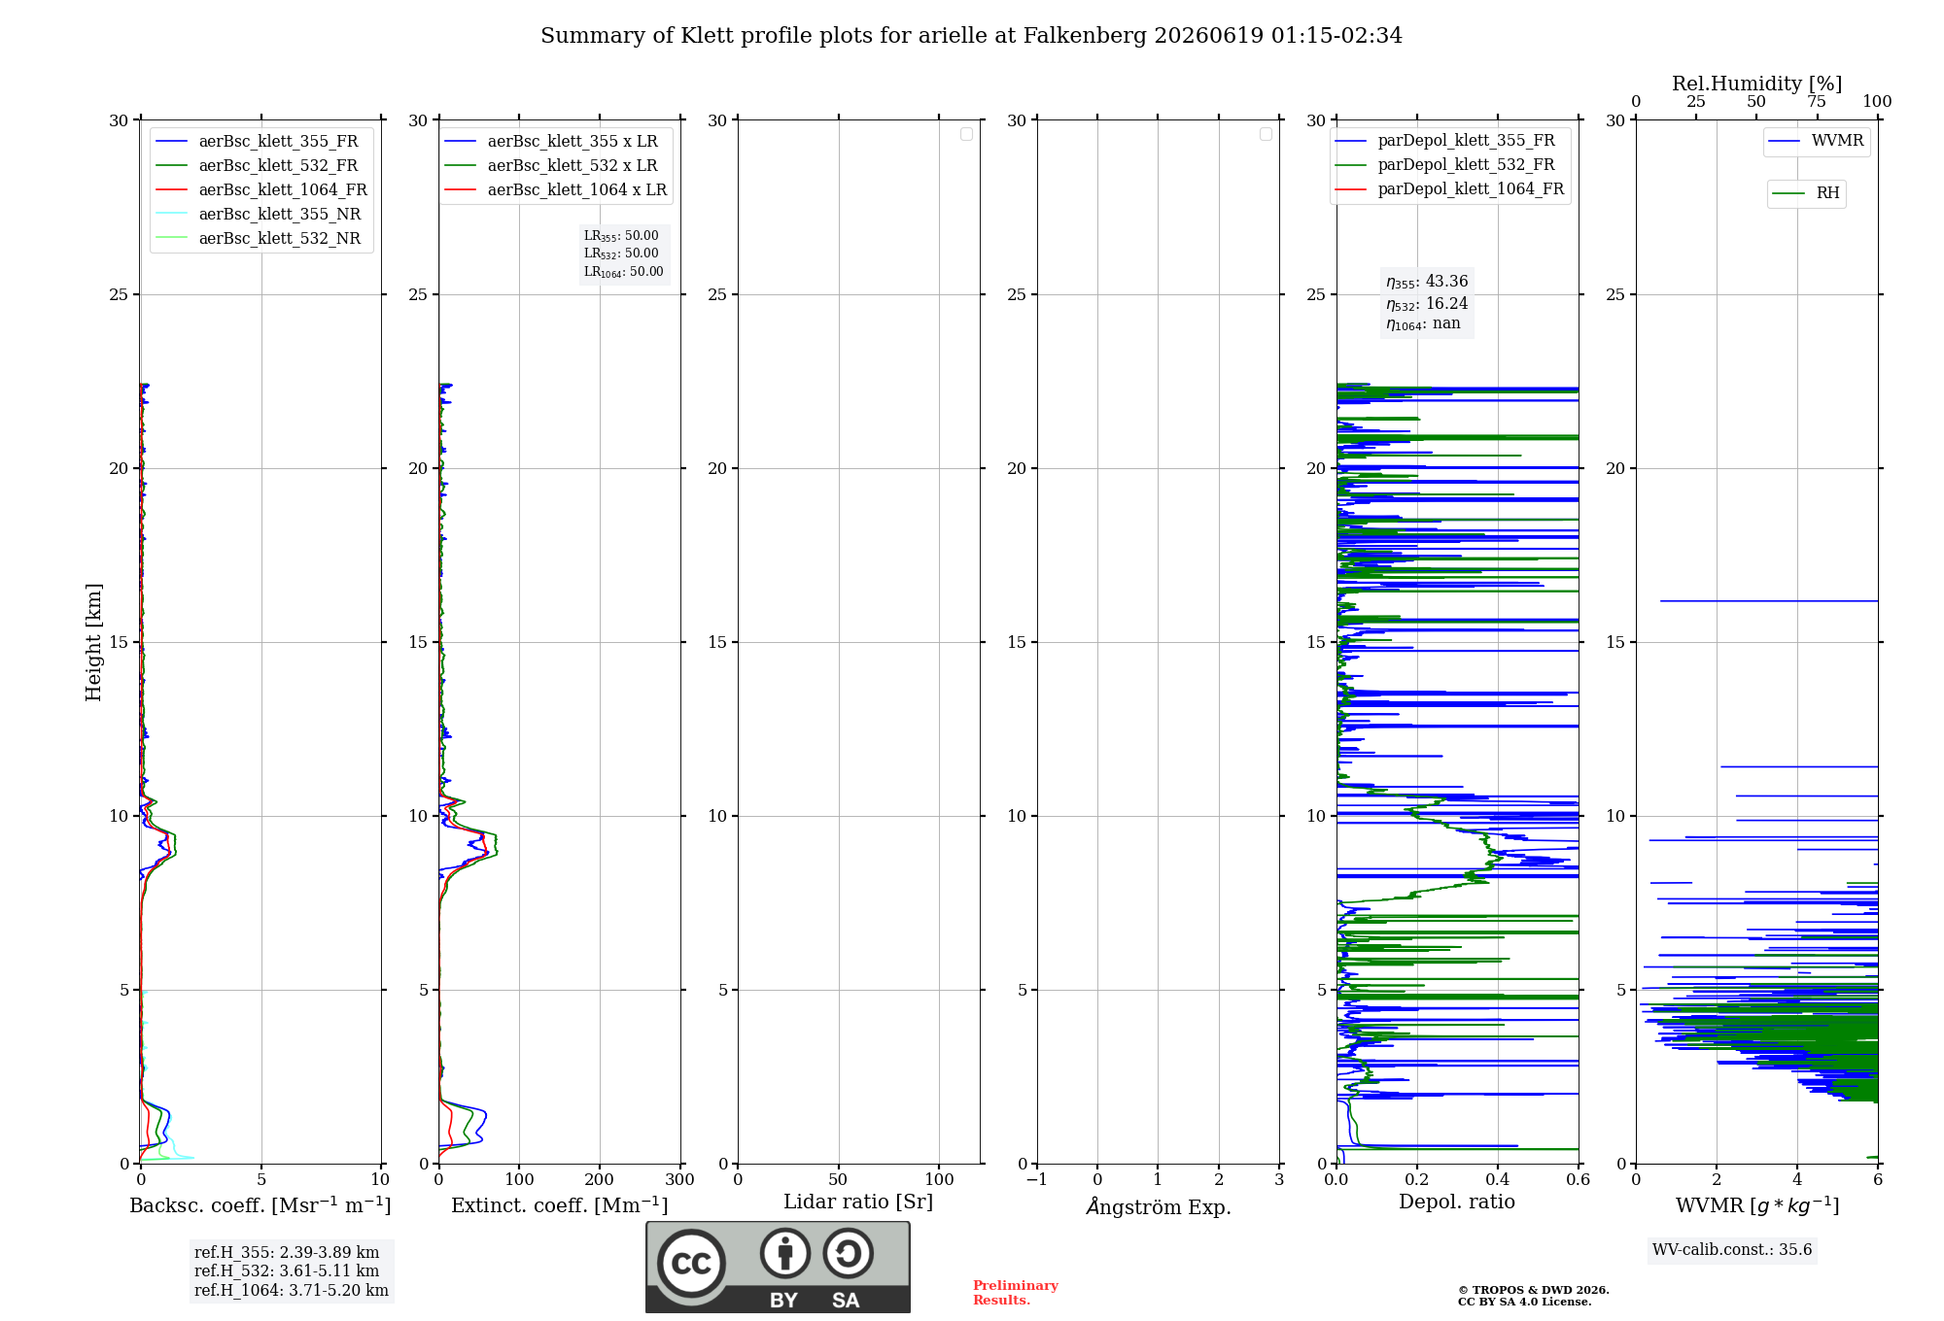1944x1321 pixels.
Task: Click the reference height ref.H text box
Action: coord(292,1271)
